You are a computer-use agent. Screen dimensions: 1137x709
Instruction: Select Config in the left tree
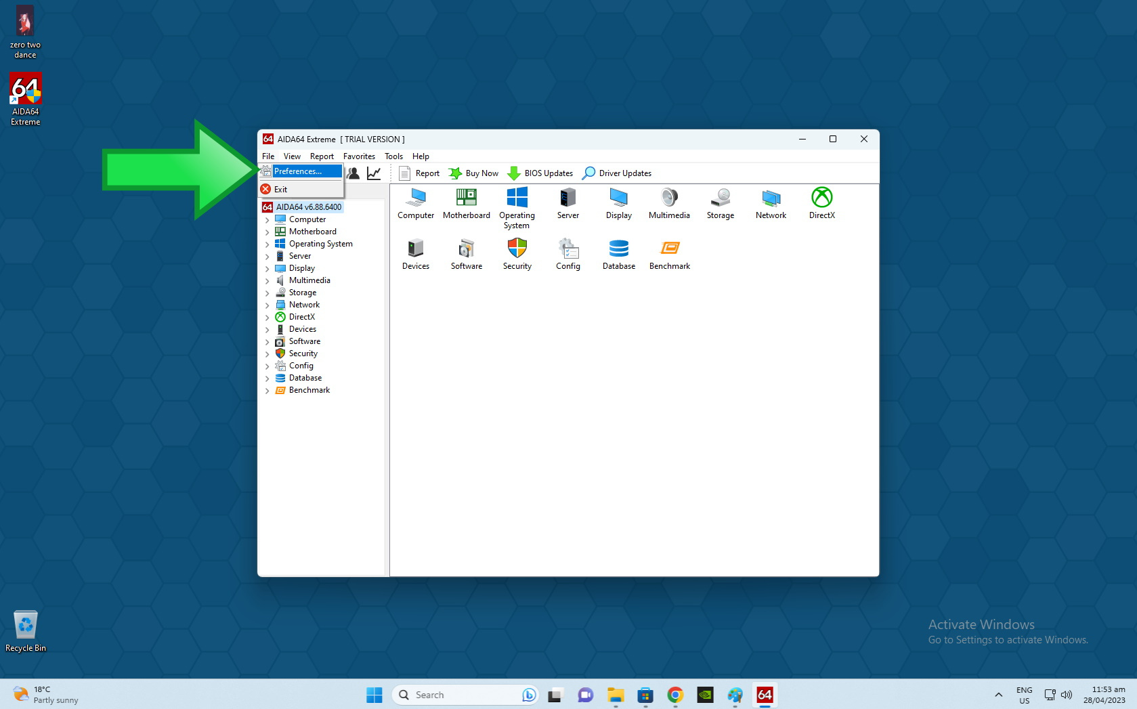[301, 366]
